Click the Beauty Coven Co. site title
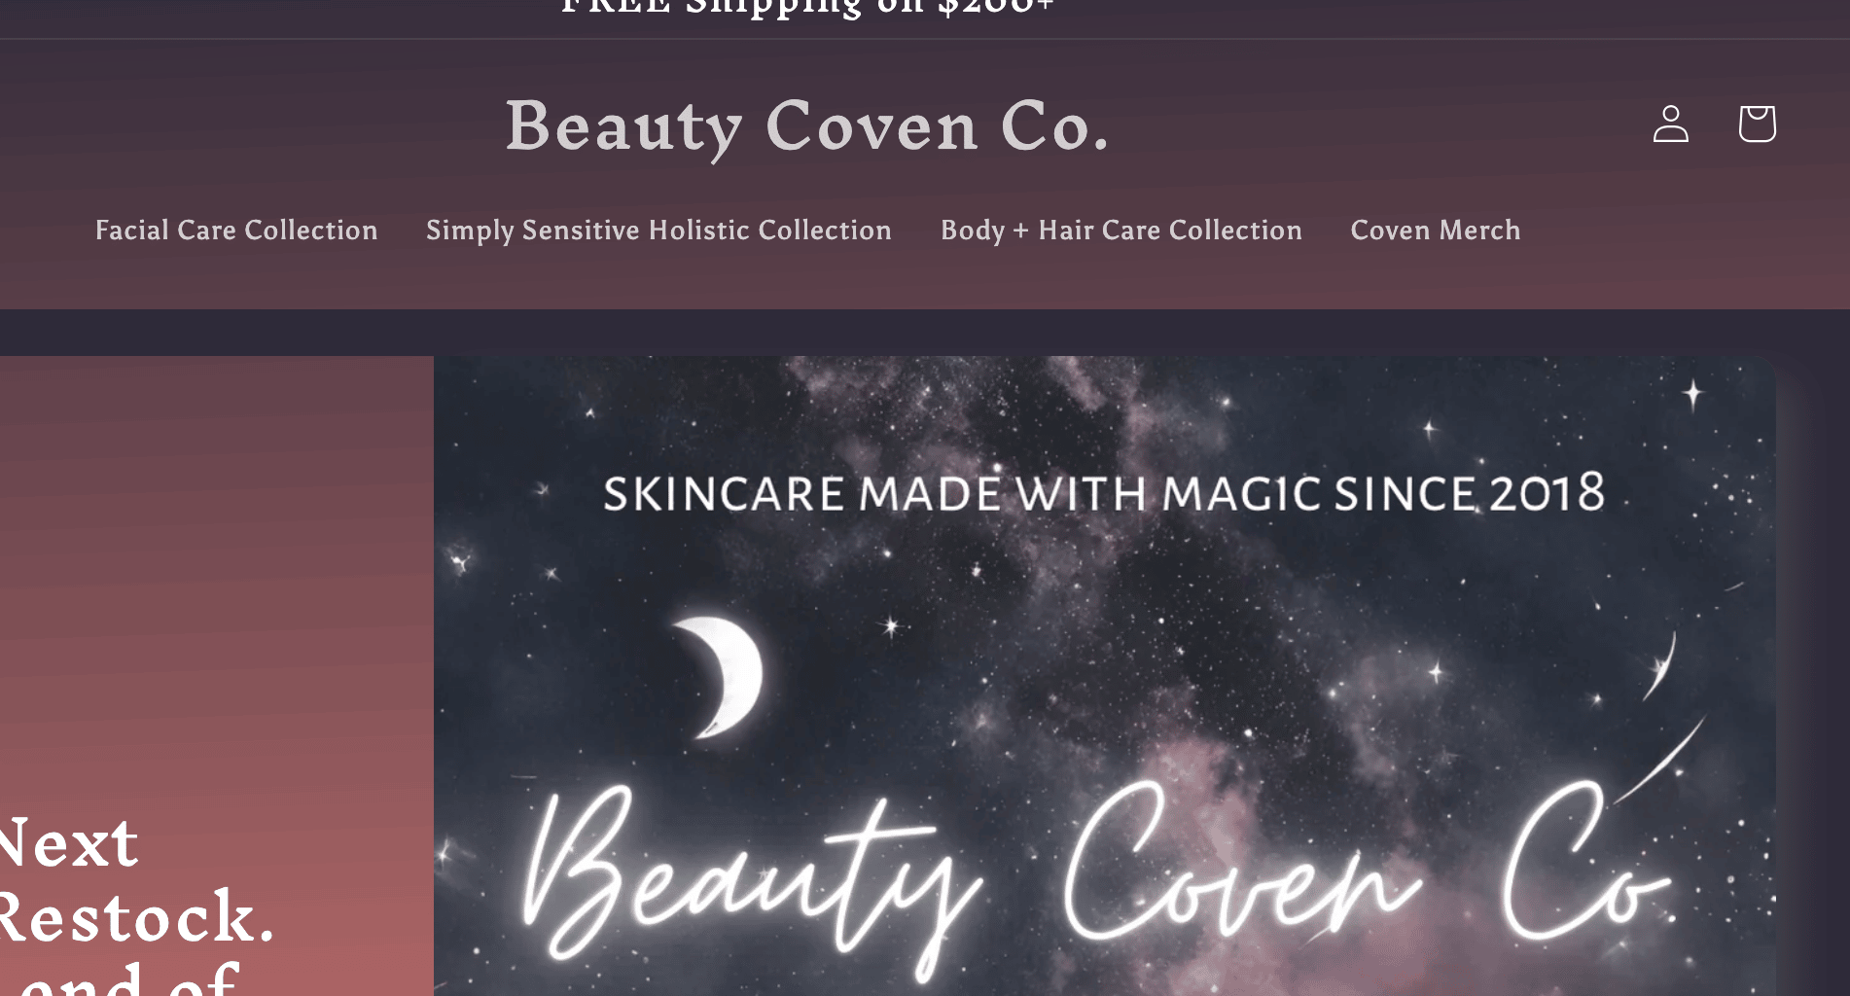The image size is (1850, 996). click(x=807, y=126)
